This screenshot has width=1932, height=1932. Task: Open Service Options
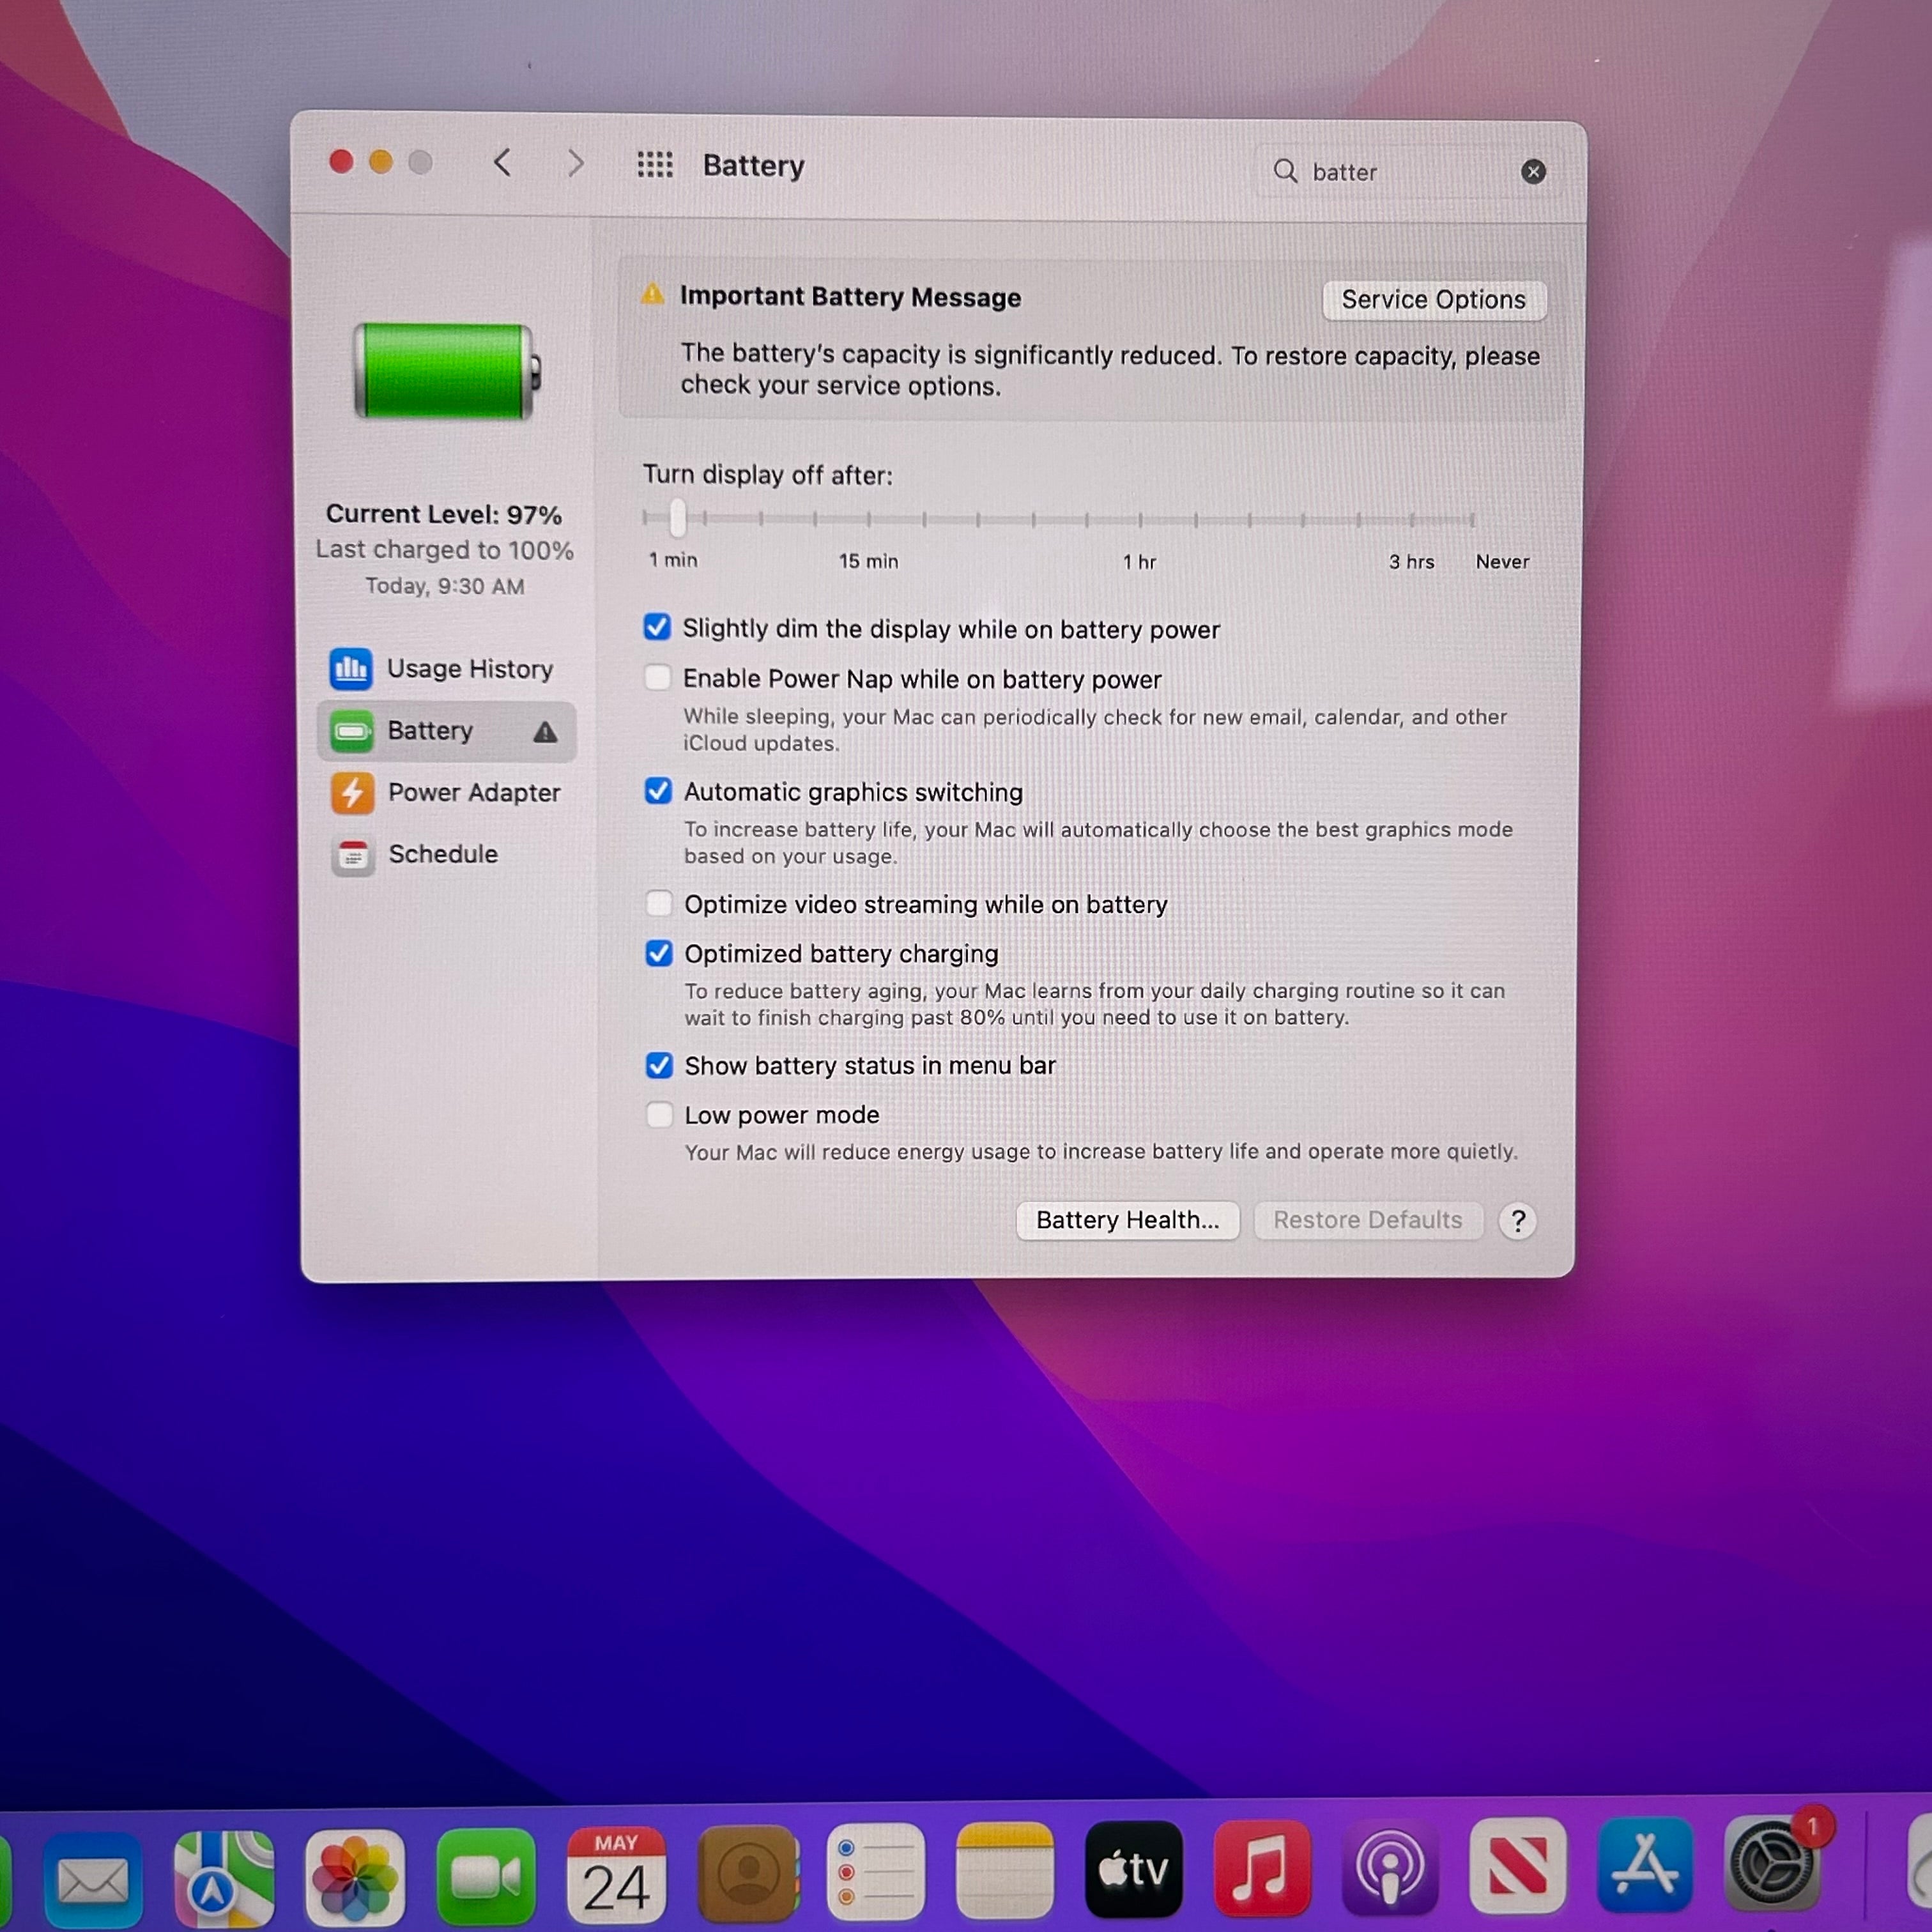(x=1433, y=300)
